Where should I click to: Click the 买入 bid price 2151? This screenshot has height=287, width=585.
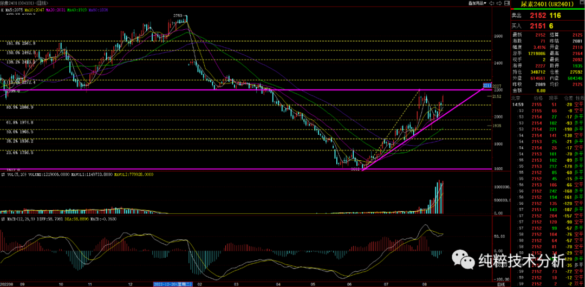(x=538, y=26)
